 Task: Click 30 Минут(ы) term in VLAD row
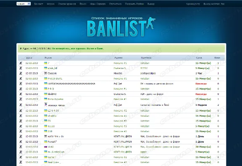[203, 147]
